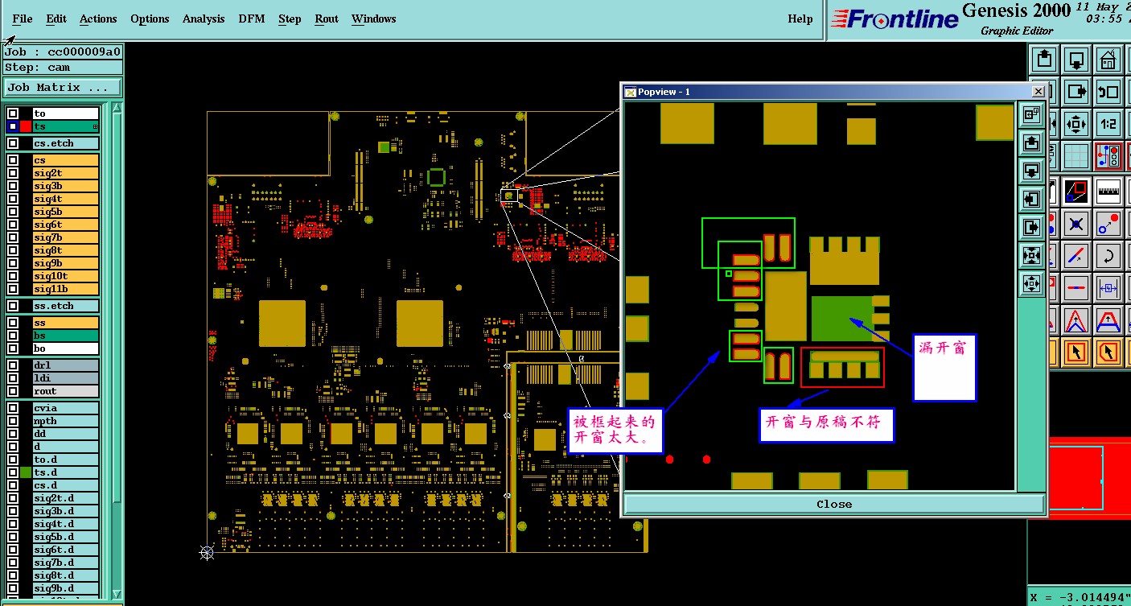
Task: Select the 1:2 zoom scale icon
Action: tap(1108, 124)
